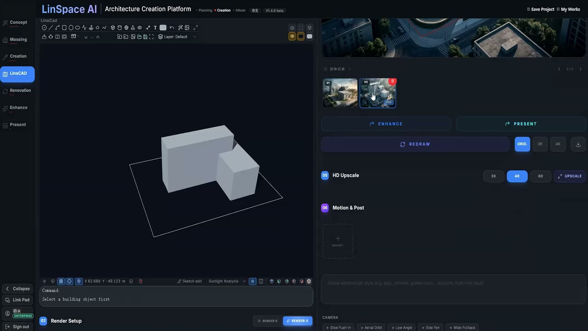
Task: Open the Massing section in sidebar
Action: (x=17, y=40)
